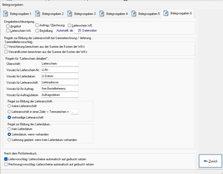Enable the Bestellung checkbox
The height and width of the screenshot is (174, 223).
click(37, 30)
